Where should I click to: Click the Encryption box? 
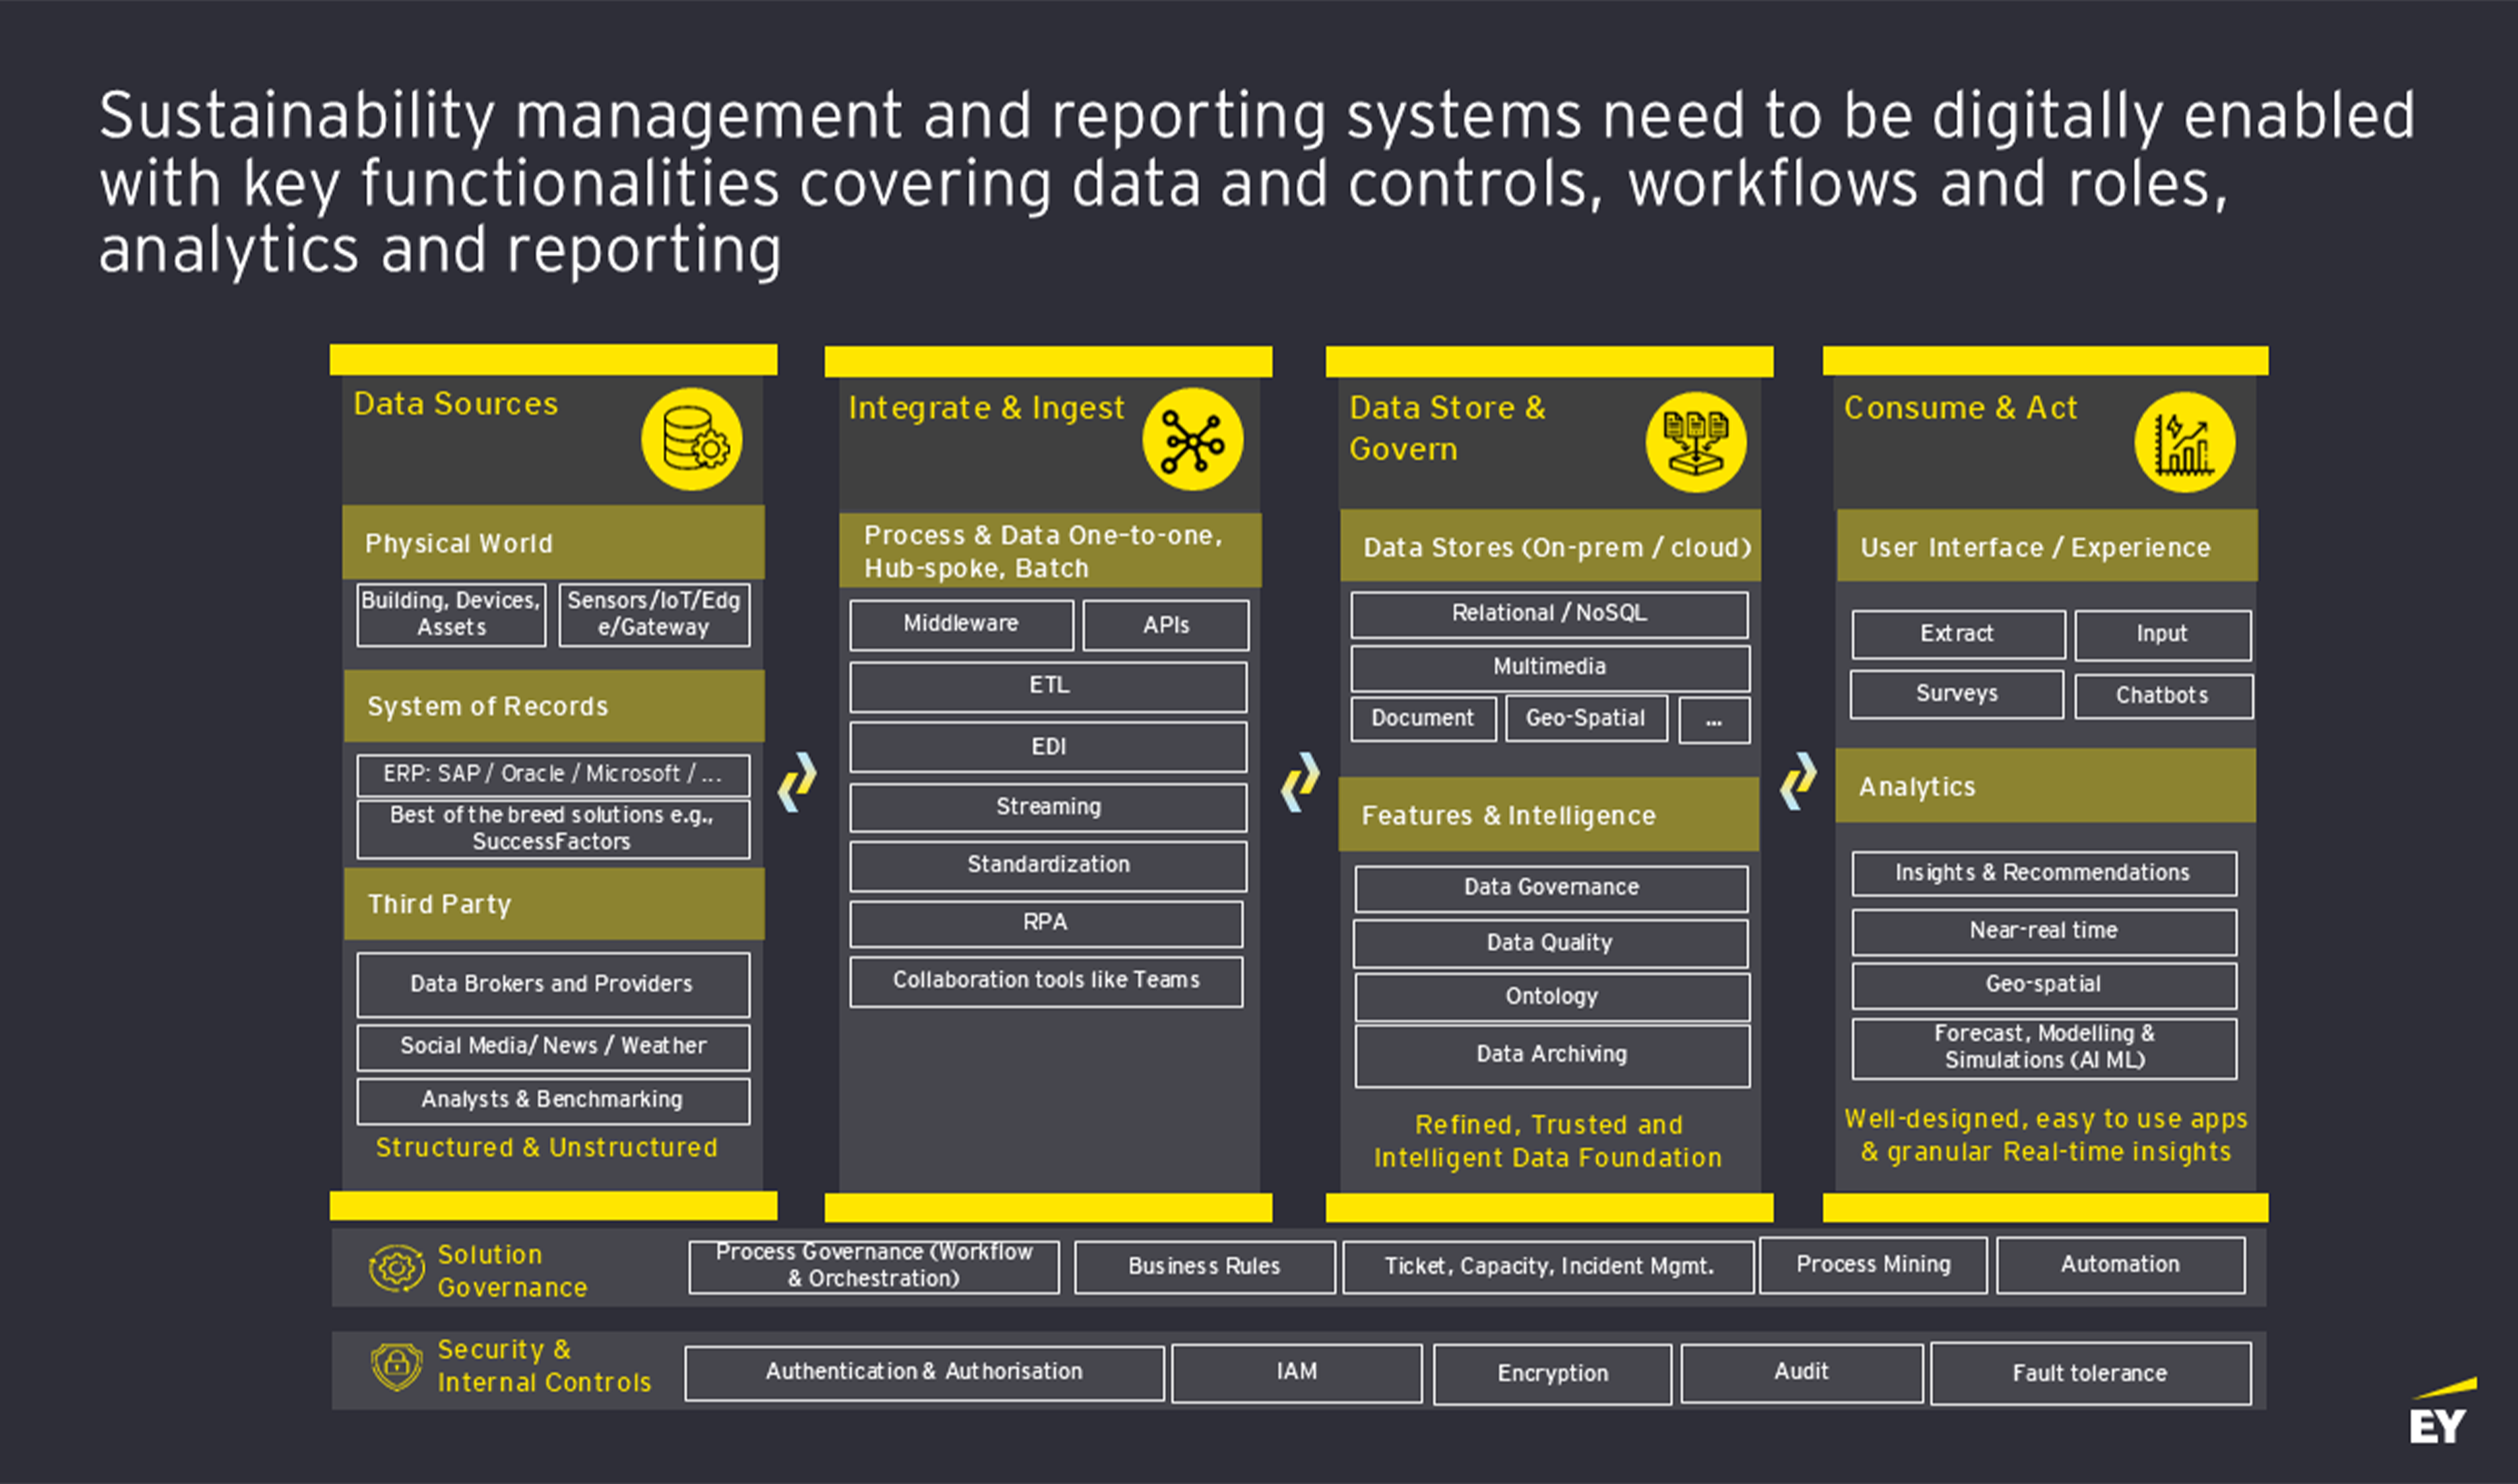tap(1552, 1373)
